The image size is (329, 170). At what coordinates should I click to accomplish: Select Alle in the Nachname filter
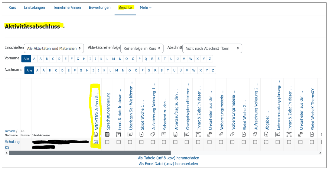coord(29,70)
